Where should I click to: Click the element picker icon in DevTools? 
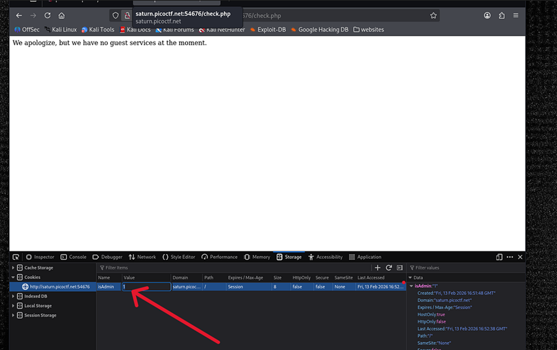coord(16,257)
